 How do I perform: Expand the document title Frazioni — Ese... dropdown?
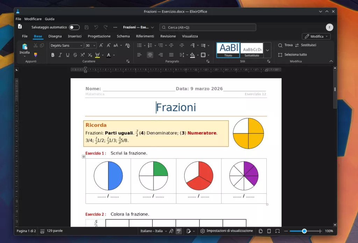[x=152, y=27]
